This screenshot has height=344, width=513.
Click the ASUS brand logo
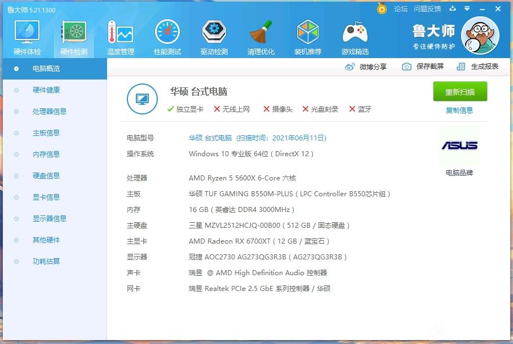(459, 145)
